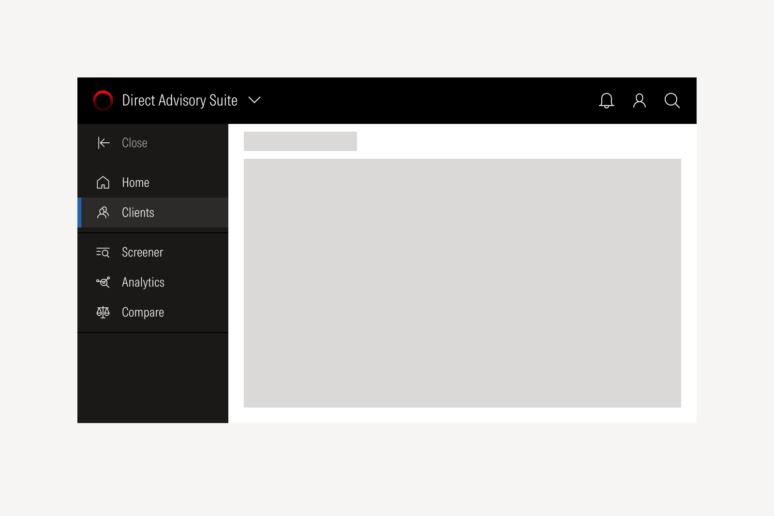
Task: Click the red Morningstar logo
Action: (x=102, y=100)
